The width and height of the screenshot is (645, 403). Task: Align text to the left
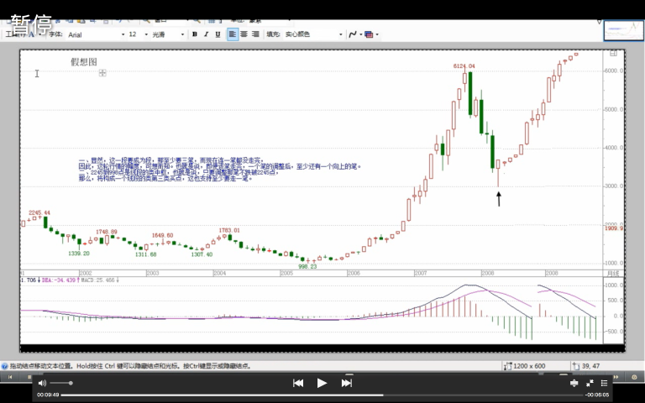click(232, 34)
